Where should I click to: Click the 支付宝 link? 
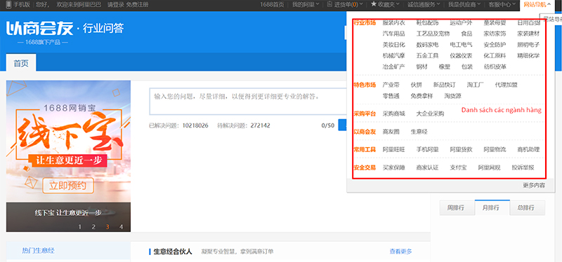(x=458, y=167)
